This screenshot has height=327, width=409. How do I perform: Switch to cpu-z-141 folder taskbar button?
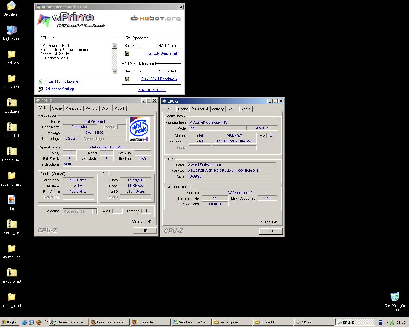pos(273,323)
